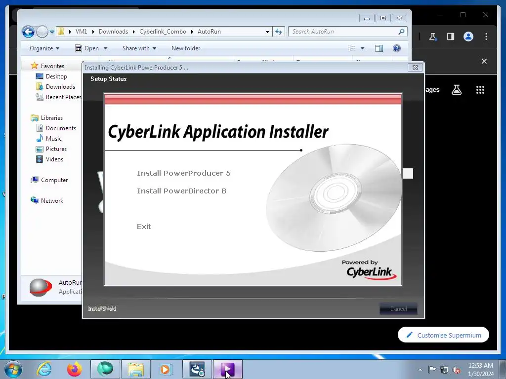Toggle browser side panel icon
Screen dimensions: 506x379
(451, 37)
